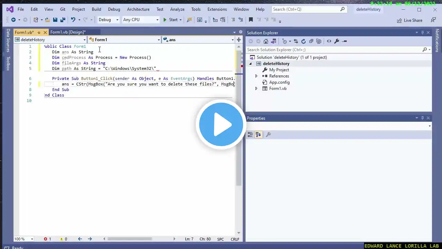Viewport: 442px width, 249px height.
Task: Toggle Categorized view in Properties panel
Action: point(250,135)
